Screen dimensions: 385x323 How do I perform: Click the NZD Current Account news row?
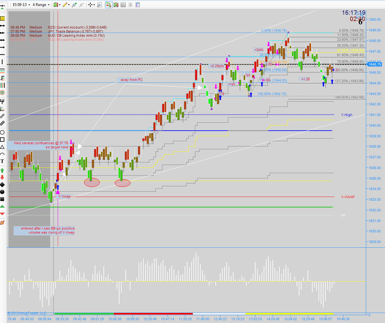pyautogui.click(x=59, y=27)
